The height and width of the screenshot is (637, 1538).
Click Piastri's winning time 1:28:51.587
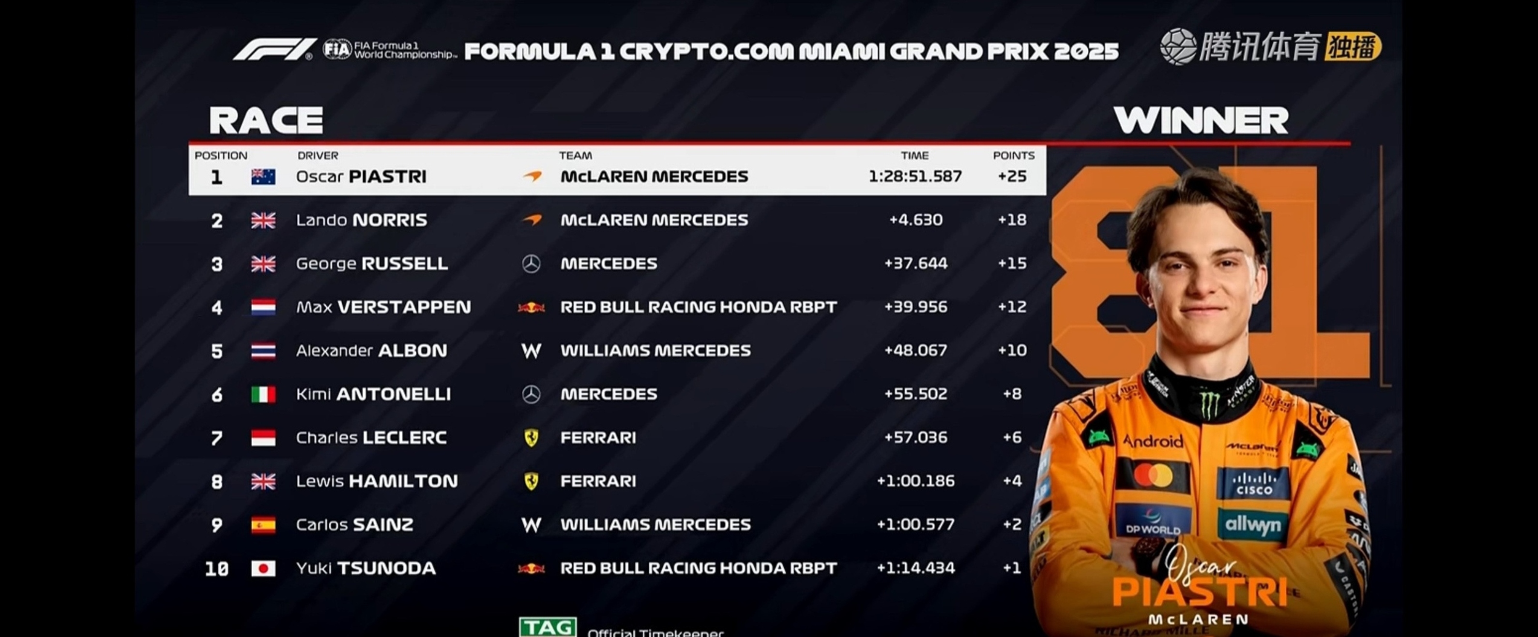[914, 177]
